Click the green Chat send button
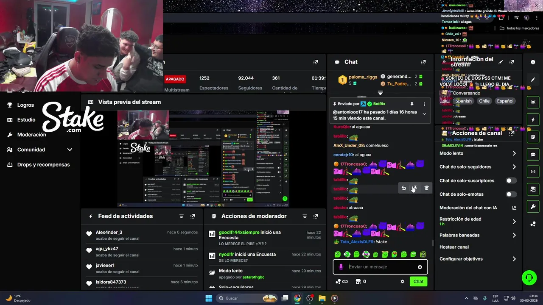Viewport: 543px width, 305px height. [418, 281]
